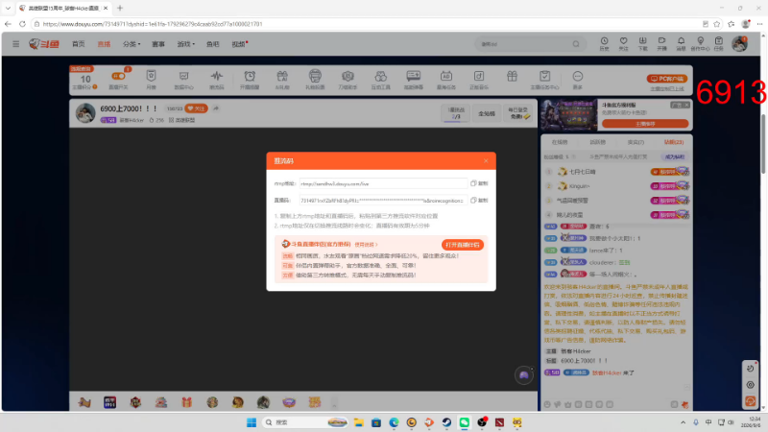Open the gift box icon in toolbar
This screenshot has width=768, height=432.
tap(512, 77)
